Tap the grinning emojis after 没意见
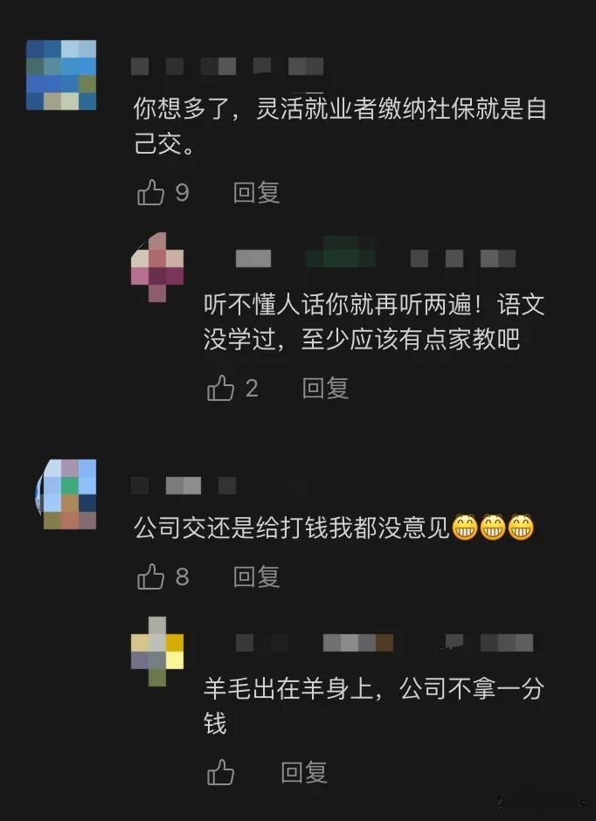The width and height of the screenshot is (596, 821). [x=492, y=528]
